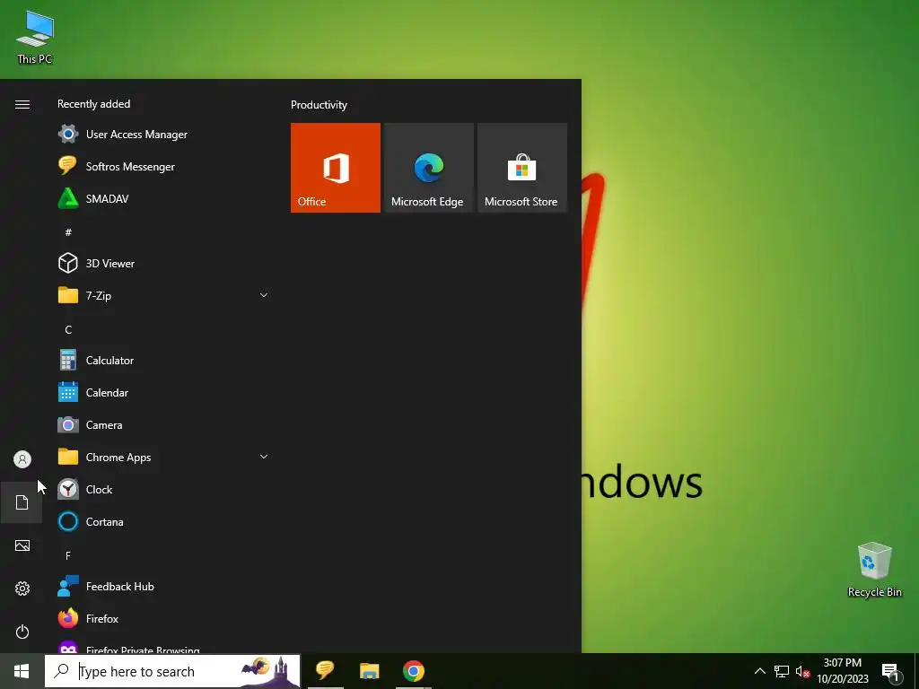Image resolution: width=919 pixels, height=689 pixels.
Task: Click the Windows Start button on the taskbar
Action: click(x=22, y=671)
